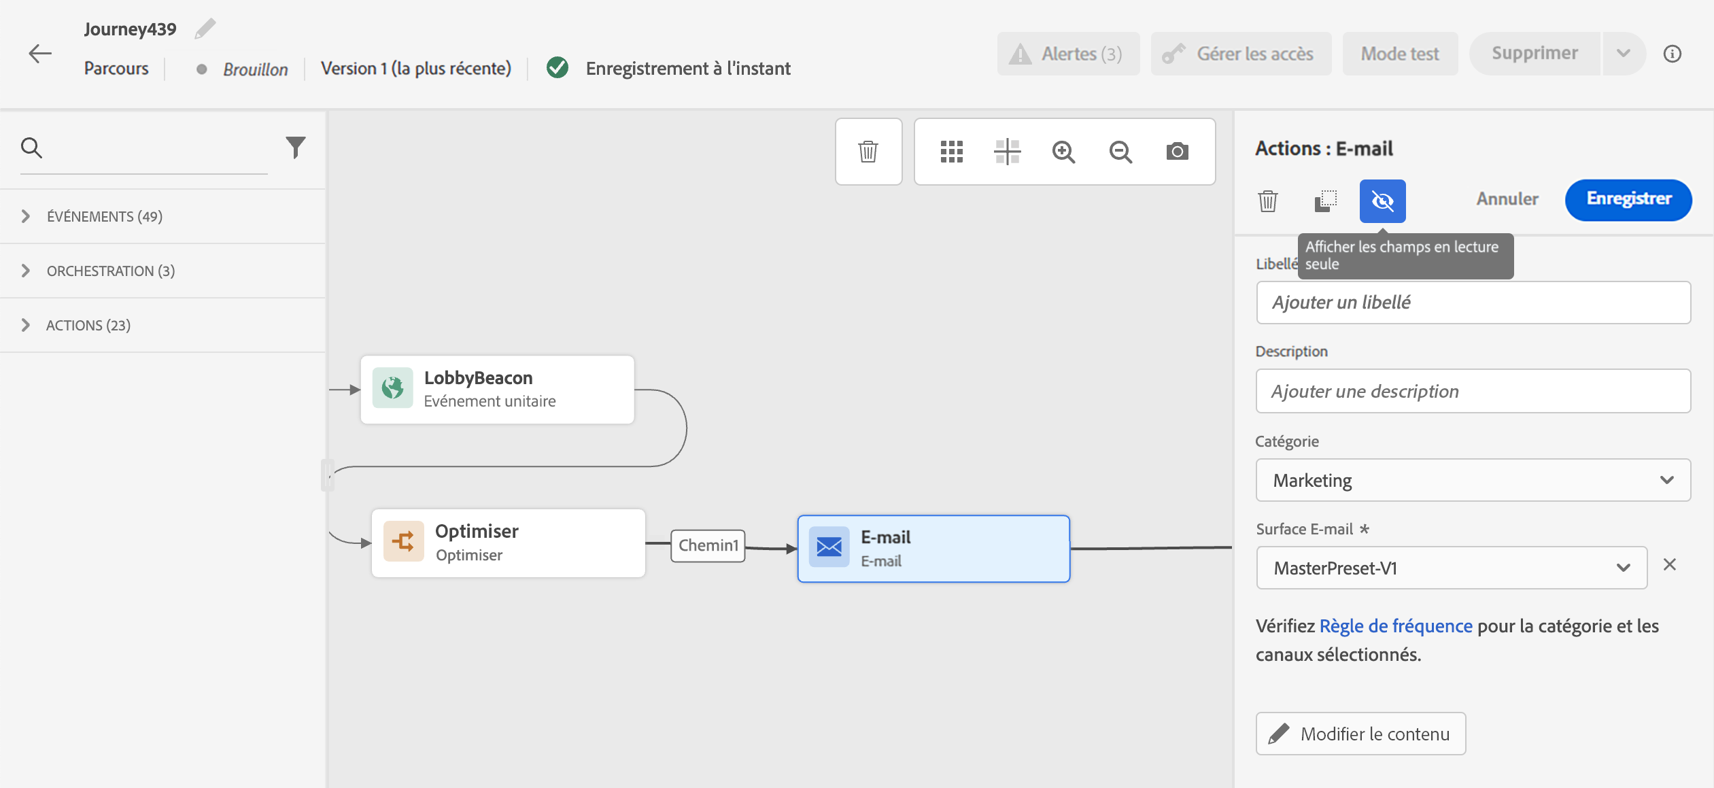Click the canvas trash delete icon
The image size is (1714, 788).
pos(868,152)
